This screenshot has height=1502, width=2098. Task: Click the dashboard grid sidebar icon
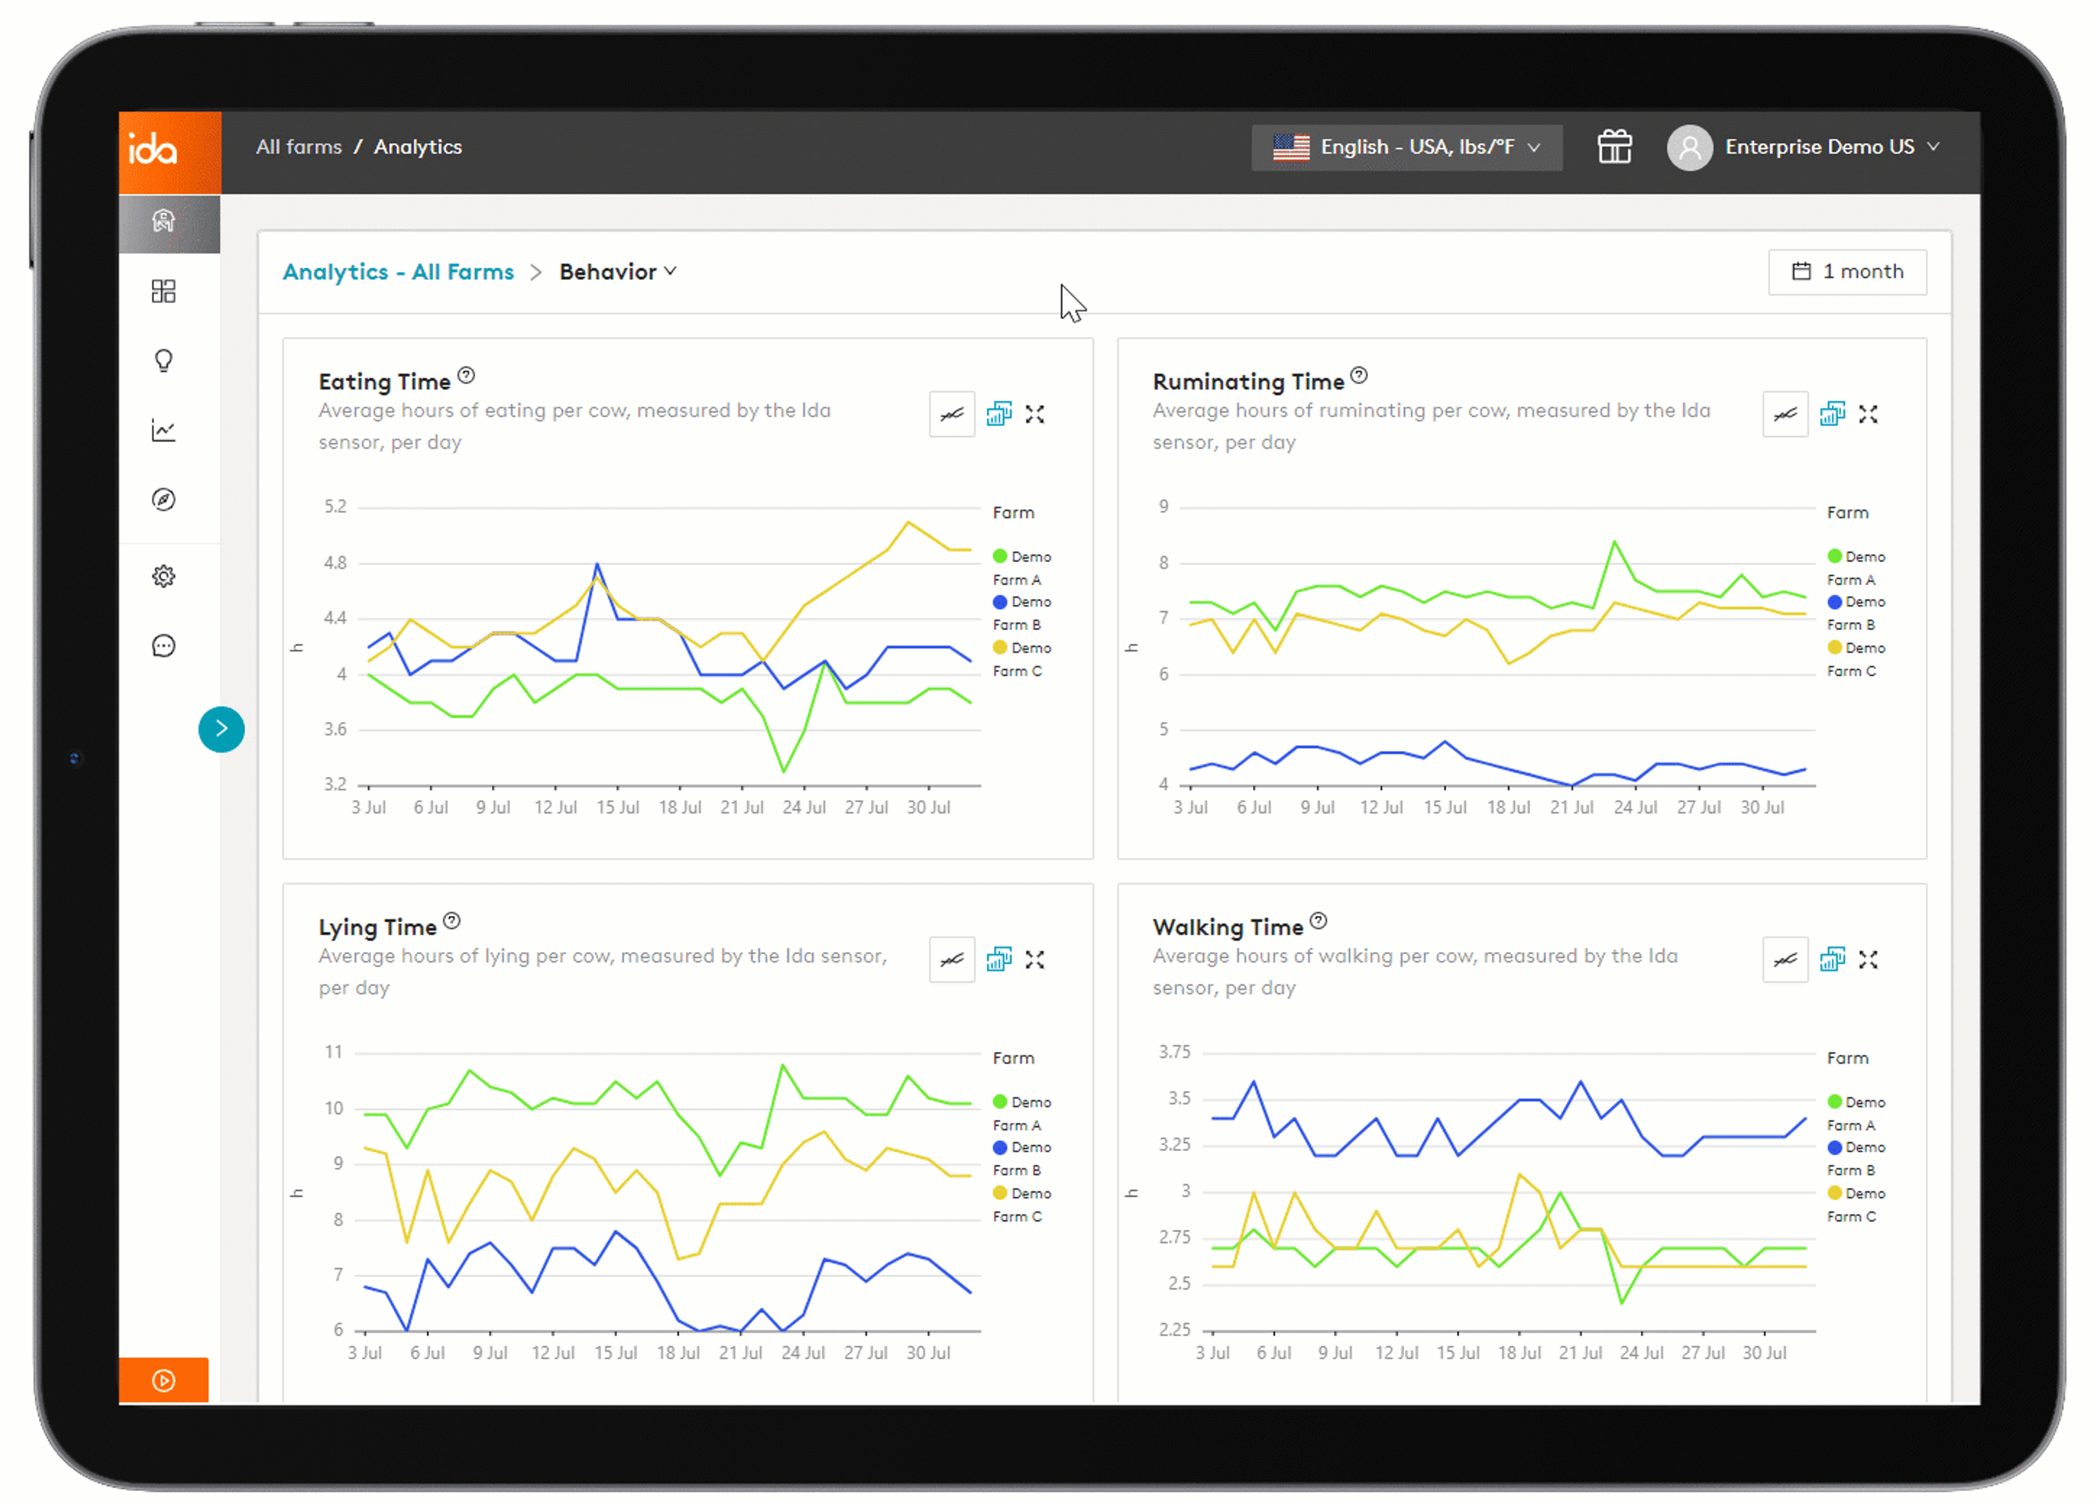tap(164, 291)
